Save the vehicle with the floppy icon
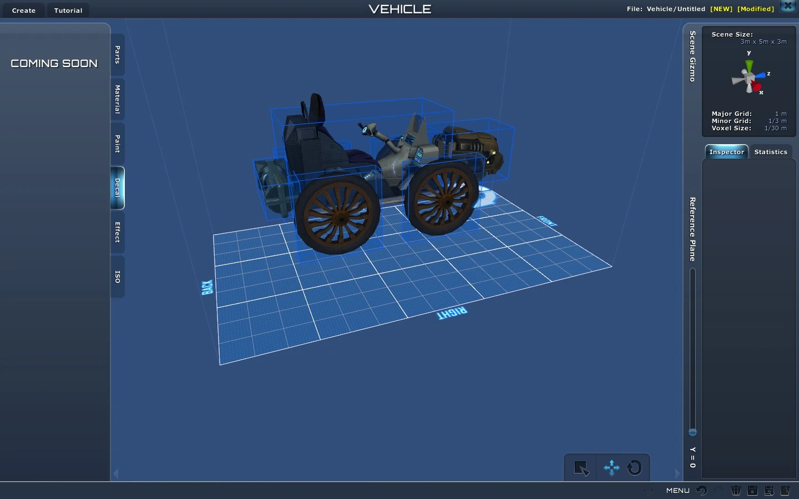Viewport: 799px width, 499px height. pyautogui.click(x=752, y=491)
